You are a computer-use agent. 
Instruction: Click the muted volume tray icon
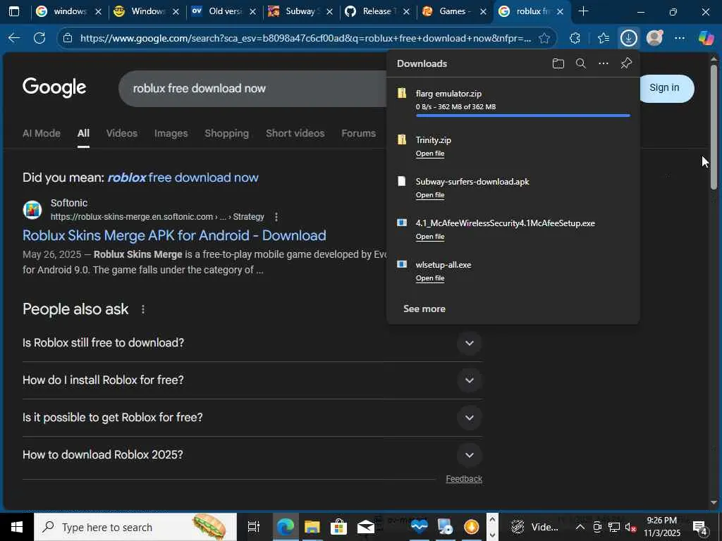pos(630,527)
